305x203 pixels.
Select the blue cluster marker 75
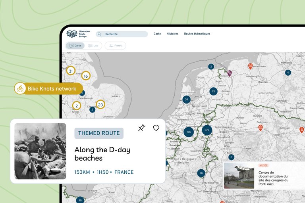213,91
